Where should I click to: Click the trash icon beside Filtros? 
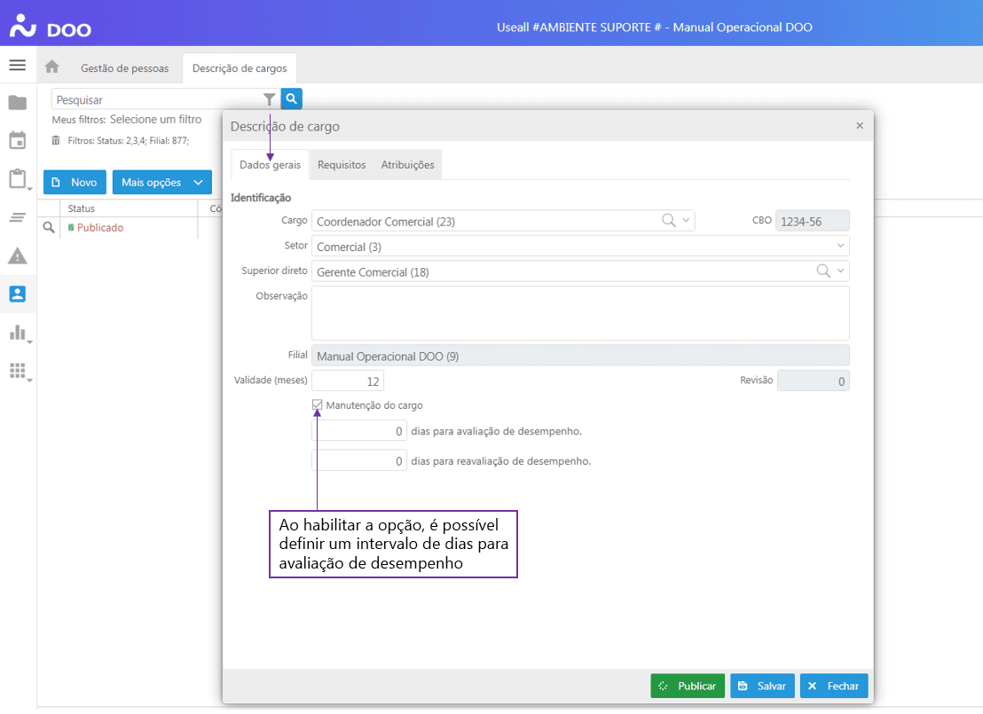pos(56,140)
